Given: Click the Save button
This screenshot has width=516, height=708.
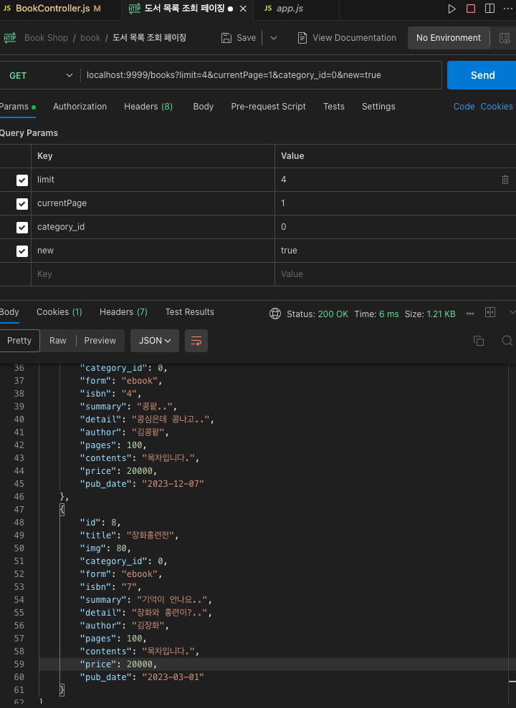Looking at the screenshot, I should [238, 38].
